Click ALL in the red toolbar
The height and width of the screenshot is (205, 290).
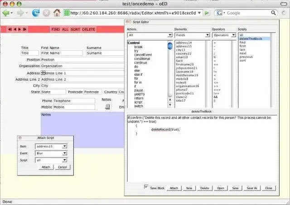[x=65, y=29]
